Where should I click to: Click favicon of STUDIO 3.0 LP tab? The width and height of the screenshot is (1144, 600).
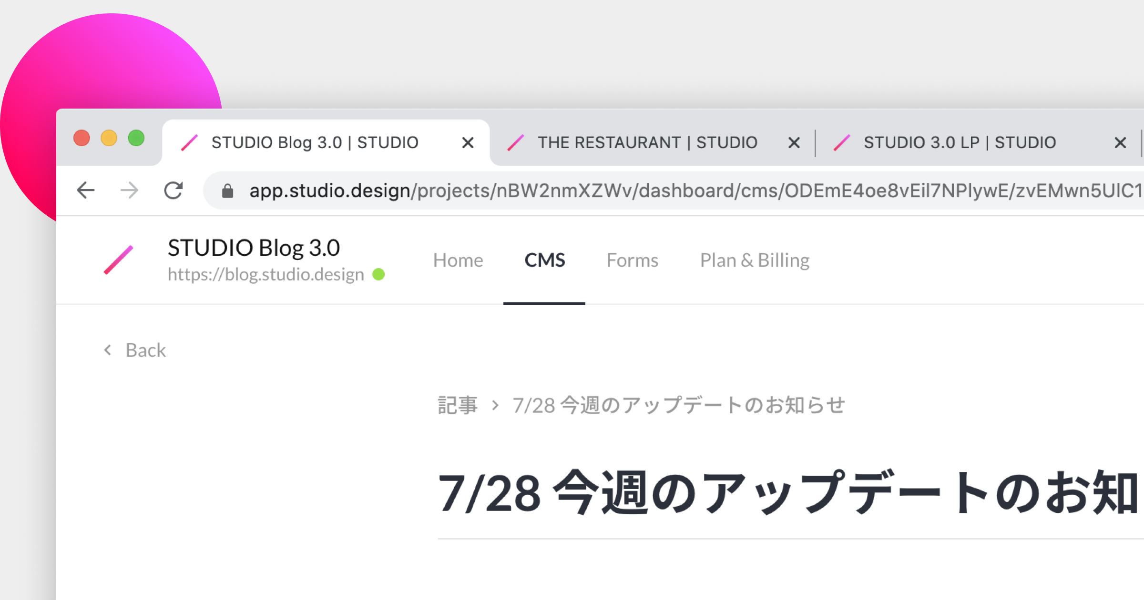click(x=841, y=142)
